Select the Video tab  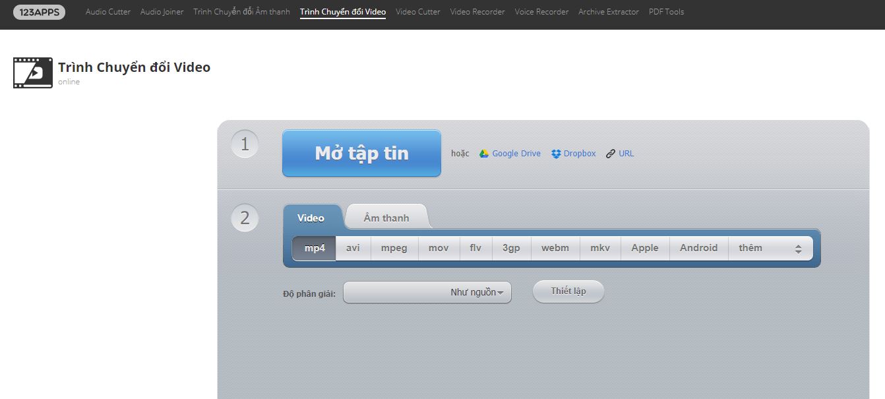click(x=311, y=218)
